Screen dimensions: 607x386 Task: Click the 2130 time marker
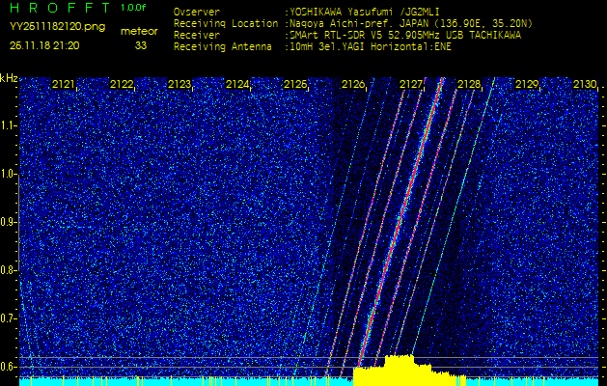click(x=585, y=85)
